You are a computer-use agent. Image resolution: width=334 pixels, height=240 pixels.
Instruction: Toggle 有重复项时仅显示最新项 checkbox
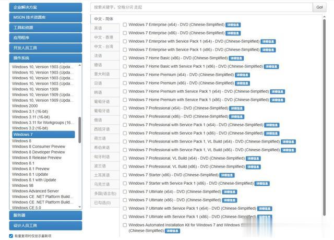pos(11,236)
